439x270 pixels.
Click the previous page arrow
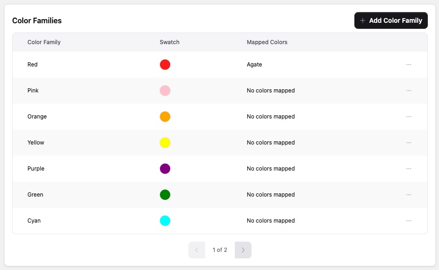(x=197, y=250)
